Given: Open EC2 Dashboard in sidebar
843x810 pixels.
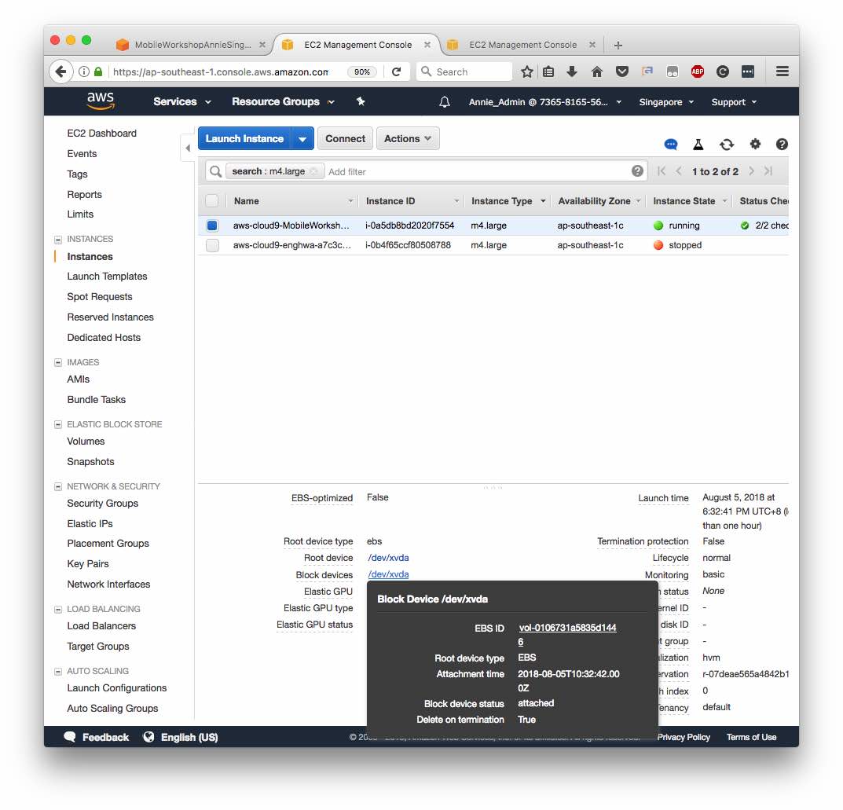Looking at the screenshot, I should [101, 134].
